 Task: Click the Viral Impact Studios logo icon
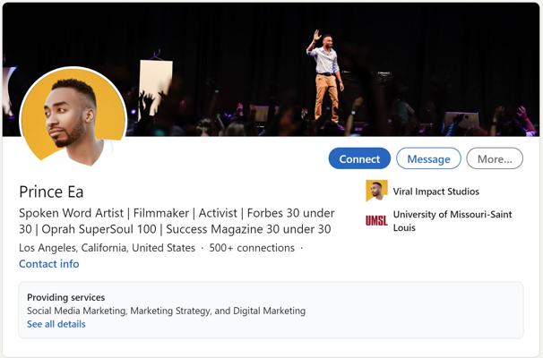[376, 191]
